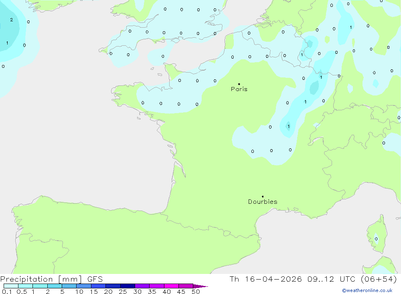Pick the legend swatch between 25 and 30
The width and height of the screenshot is (401, 294).
pyautogui.click(x=128, y=286)
